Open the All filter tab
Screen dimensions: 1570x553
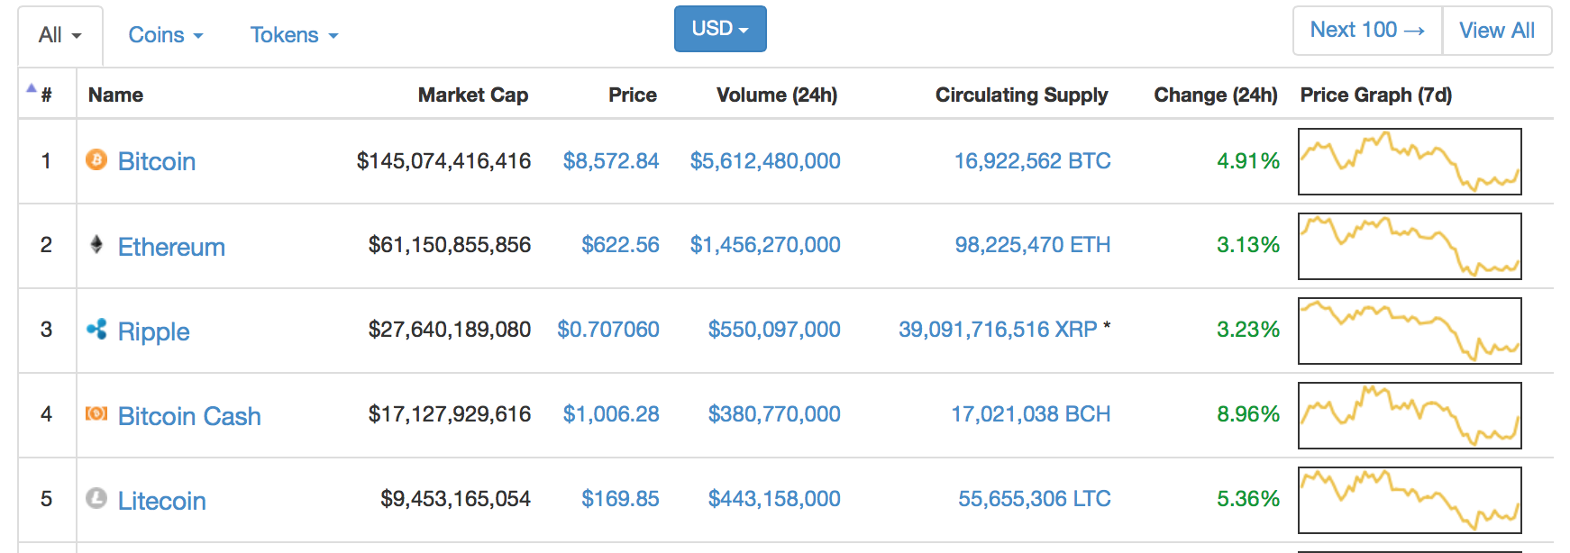[60, 35]
